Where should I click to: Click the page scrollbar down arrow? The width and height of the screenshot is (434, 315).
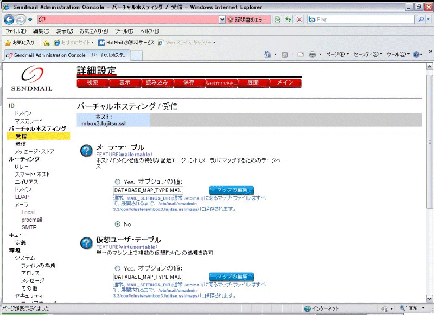(429, 299)
